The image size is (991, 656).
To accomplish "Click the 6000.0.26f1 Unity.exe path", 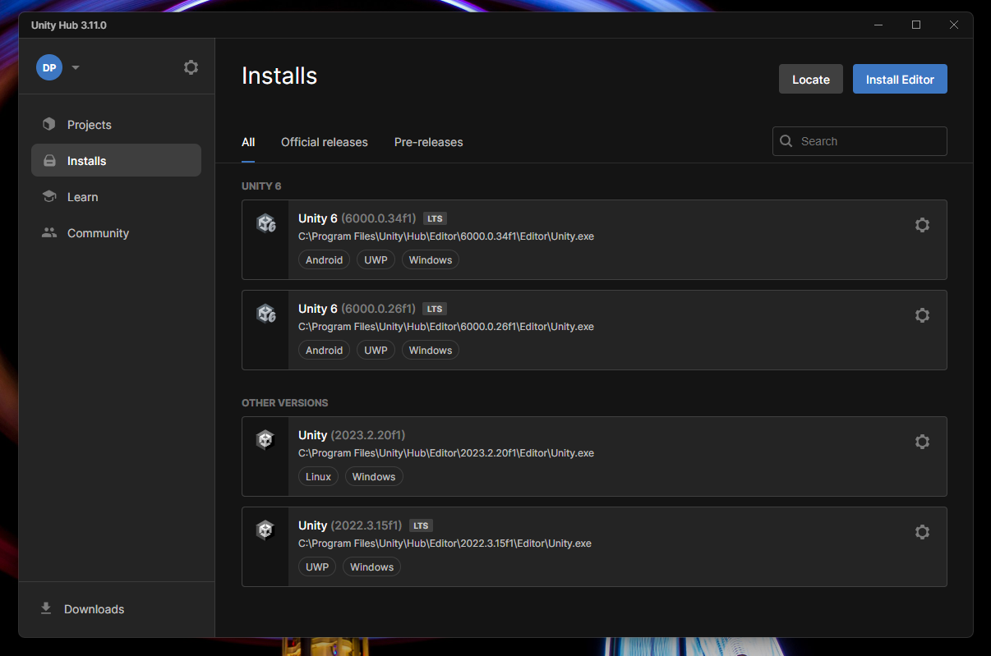I will point(446,327).
